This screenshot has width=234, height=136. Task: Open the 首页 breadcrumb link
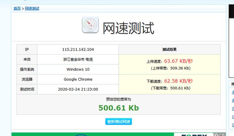pos(17,8)
